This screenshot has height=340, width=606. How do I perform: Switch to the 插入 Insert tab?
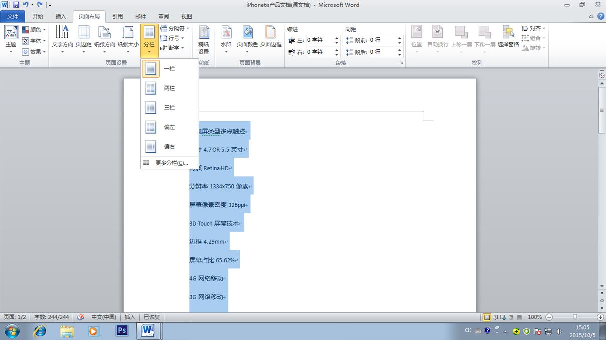point(61,16)
